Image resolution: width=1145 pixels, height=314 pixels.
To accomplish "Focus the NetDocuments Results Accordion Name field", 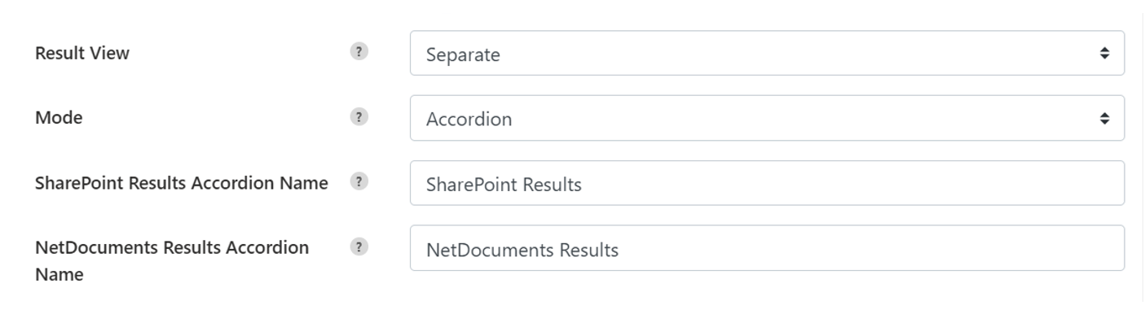I will point(767,248).
